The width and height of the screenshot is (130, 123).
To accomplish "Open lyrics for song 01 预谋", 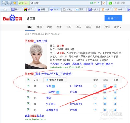I will (105, 86).
